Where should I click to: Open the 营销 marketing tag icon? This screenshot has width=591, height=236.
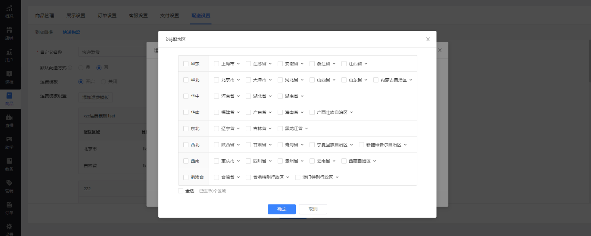pyautogui.click(x=9, y=183)
